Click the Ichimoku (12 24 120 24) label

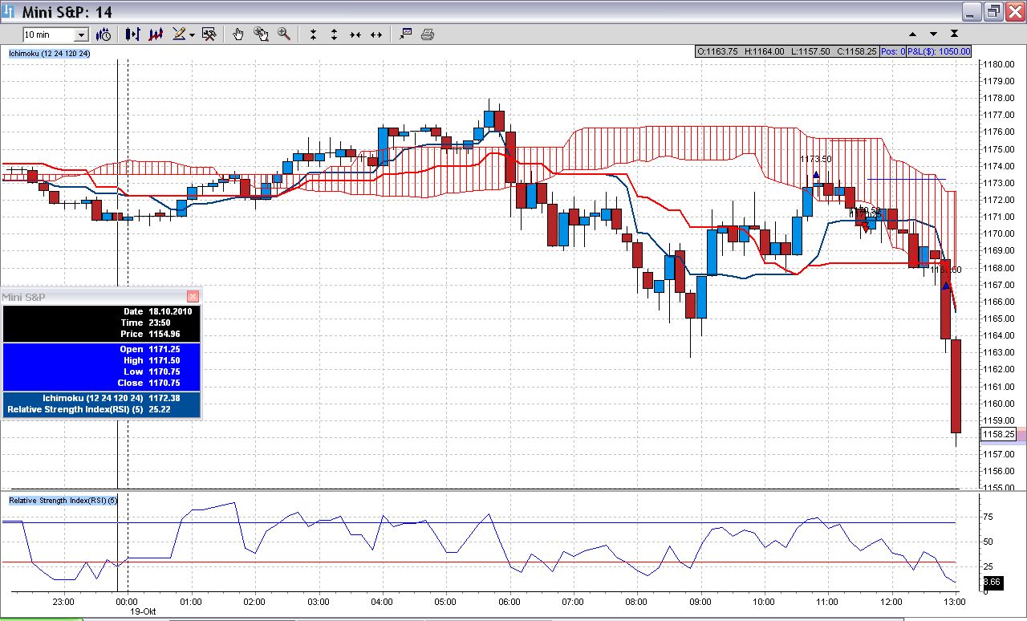point(50,54)
